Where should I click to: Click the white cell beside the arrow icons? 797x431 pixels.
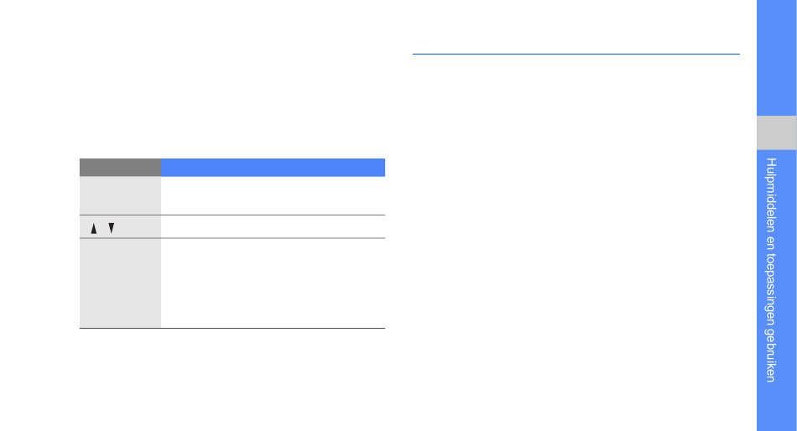(x=273, y=226)
